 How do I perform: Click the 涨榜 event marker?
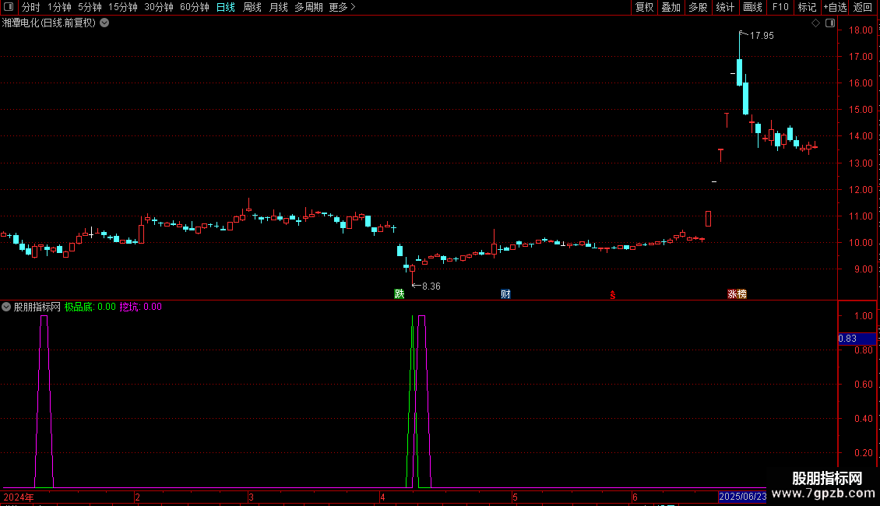737,294
